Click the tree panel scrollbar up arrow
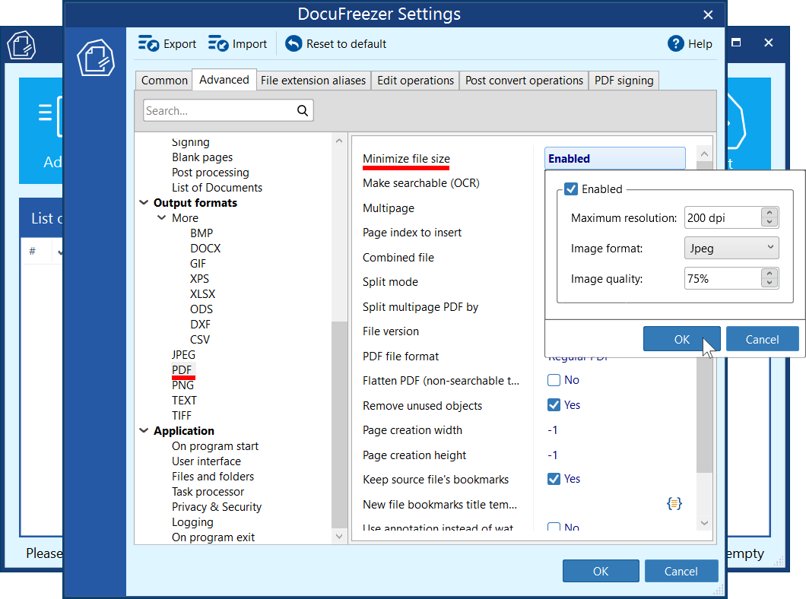 coord(338,141)
